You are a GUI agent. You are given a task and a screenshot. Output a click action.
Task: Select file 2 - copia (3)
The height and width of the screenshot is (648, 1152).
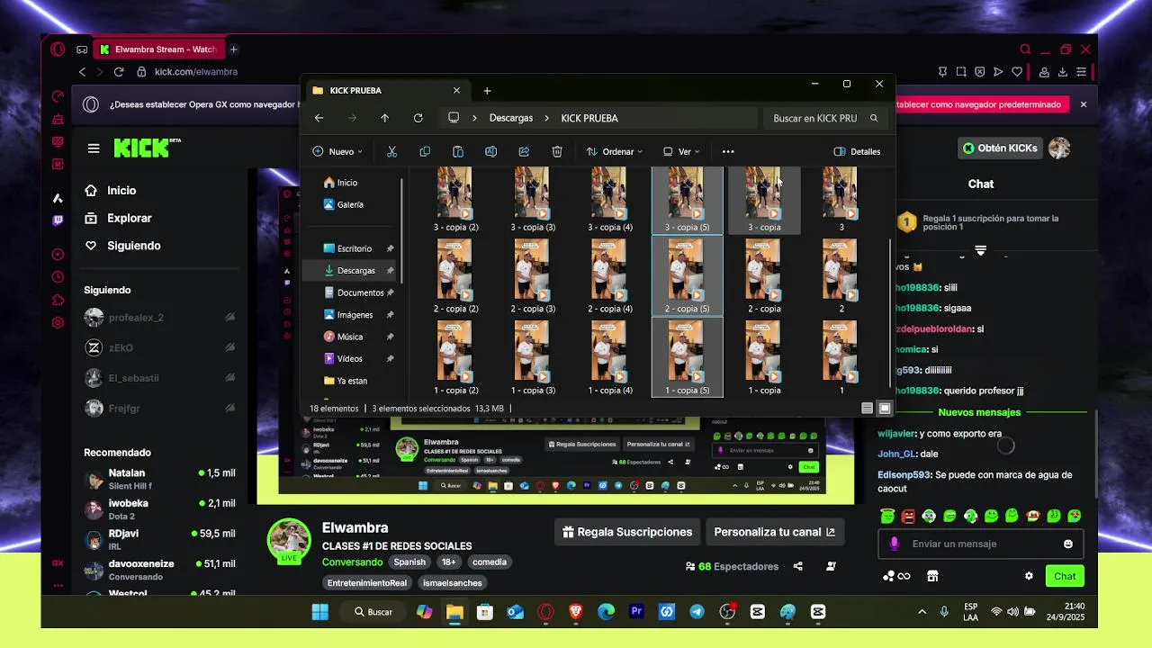pyautogui.click(x=533, y=276)
